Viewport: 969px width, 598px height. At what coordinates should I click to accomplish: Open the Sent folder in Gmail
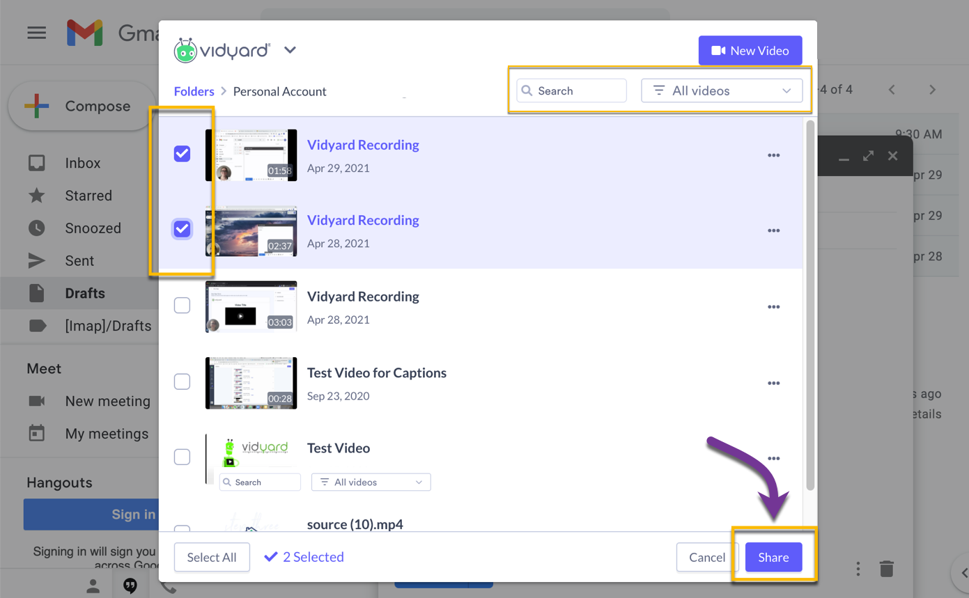pyautogui.click(x=79, y=261)
